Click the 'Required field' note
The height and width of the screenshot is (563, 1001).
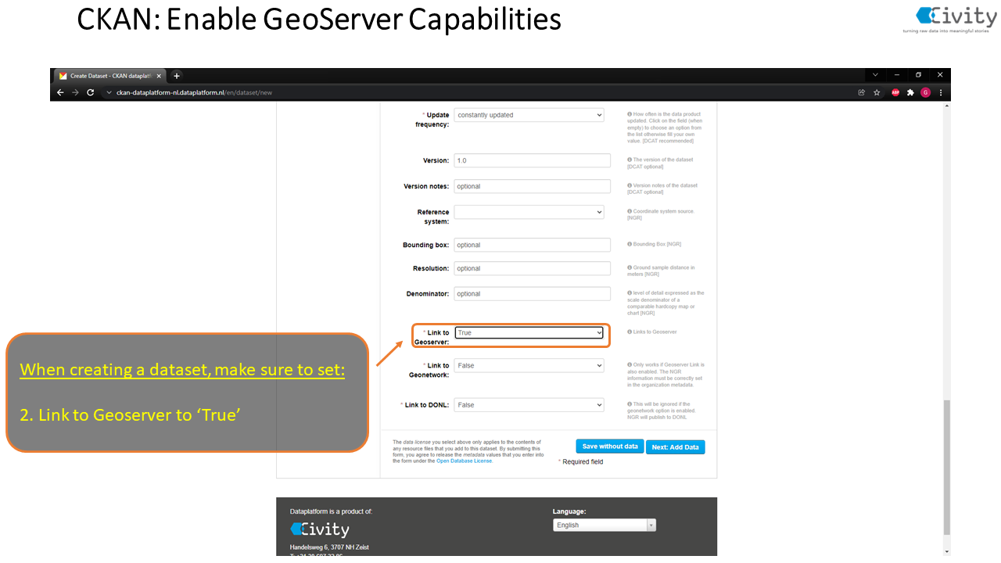coord(581,462)
